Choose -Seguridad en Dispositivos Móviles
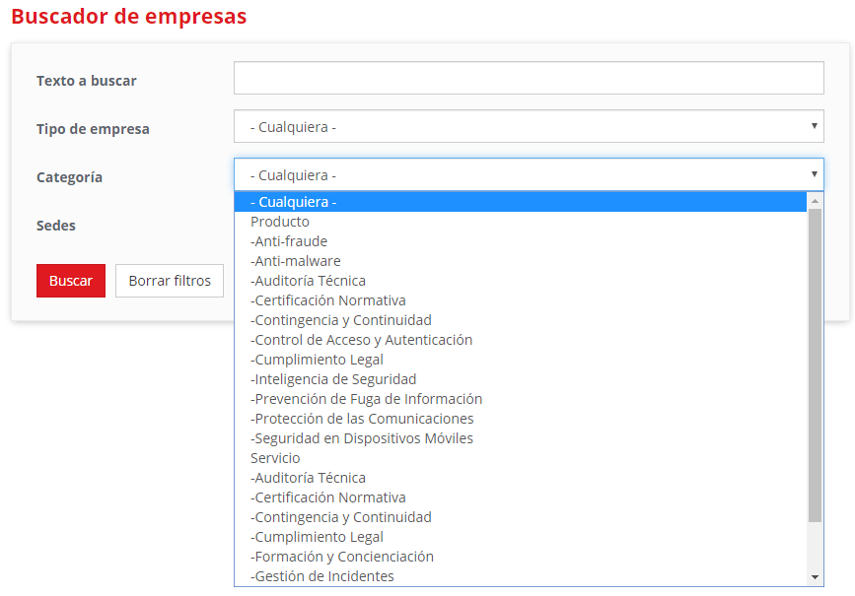 362,438
